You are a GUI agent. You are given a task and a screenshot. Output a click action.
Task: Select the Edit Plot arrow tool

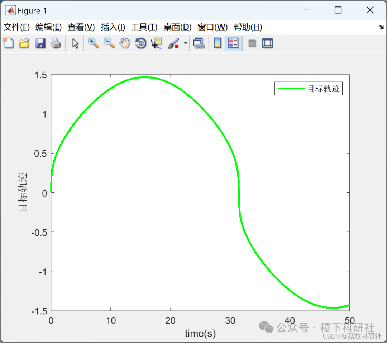coord(75,43)
